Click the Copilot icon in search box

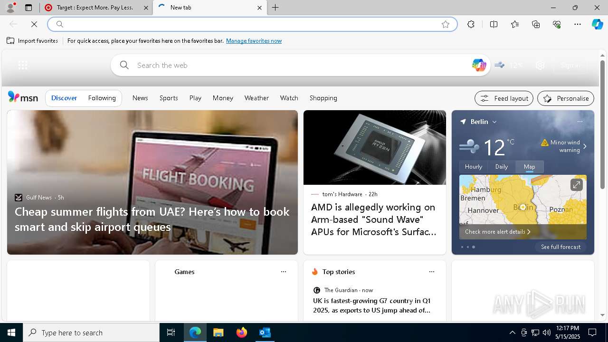[479, 65]
